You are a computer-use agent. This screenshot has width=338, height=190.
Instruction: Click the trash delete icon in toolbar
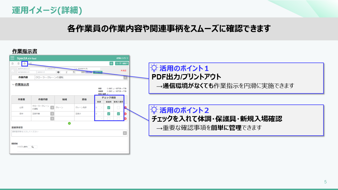tap(18, 63)
